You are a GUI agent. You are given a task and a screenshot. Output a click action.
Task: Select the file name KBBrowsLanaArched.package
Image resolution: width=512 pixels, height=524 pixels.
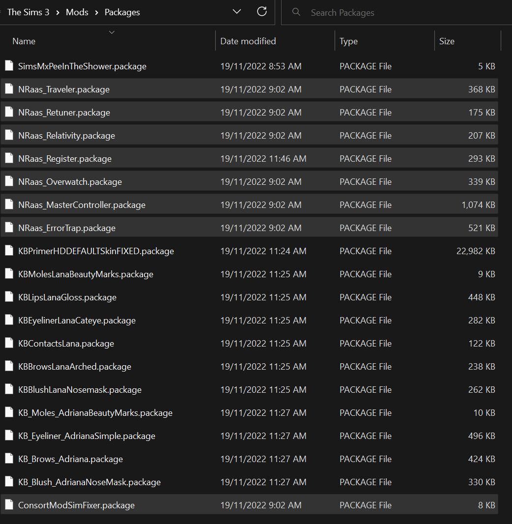tap(75, 366)
